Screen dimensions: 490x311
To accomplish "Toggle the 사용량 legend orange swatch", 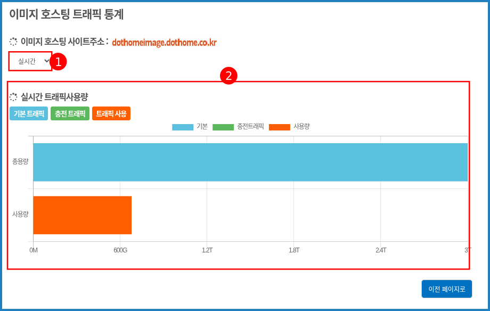I will (280, 127).
